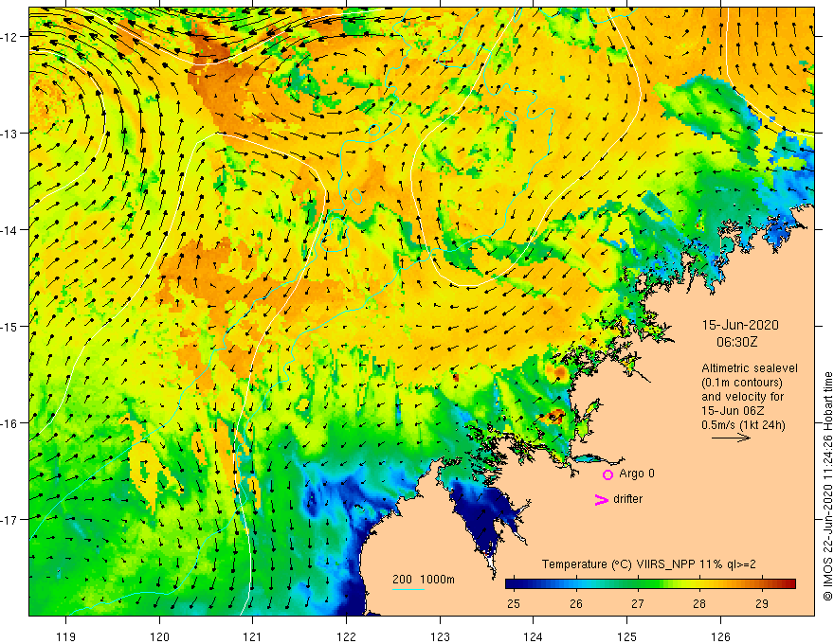This screenshot has height=644, width=834.
Task: Click the magenta Argo 0 circle marker
Action: 607,474
